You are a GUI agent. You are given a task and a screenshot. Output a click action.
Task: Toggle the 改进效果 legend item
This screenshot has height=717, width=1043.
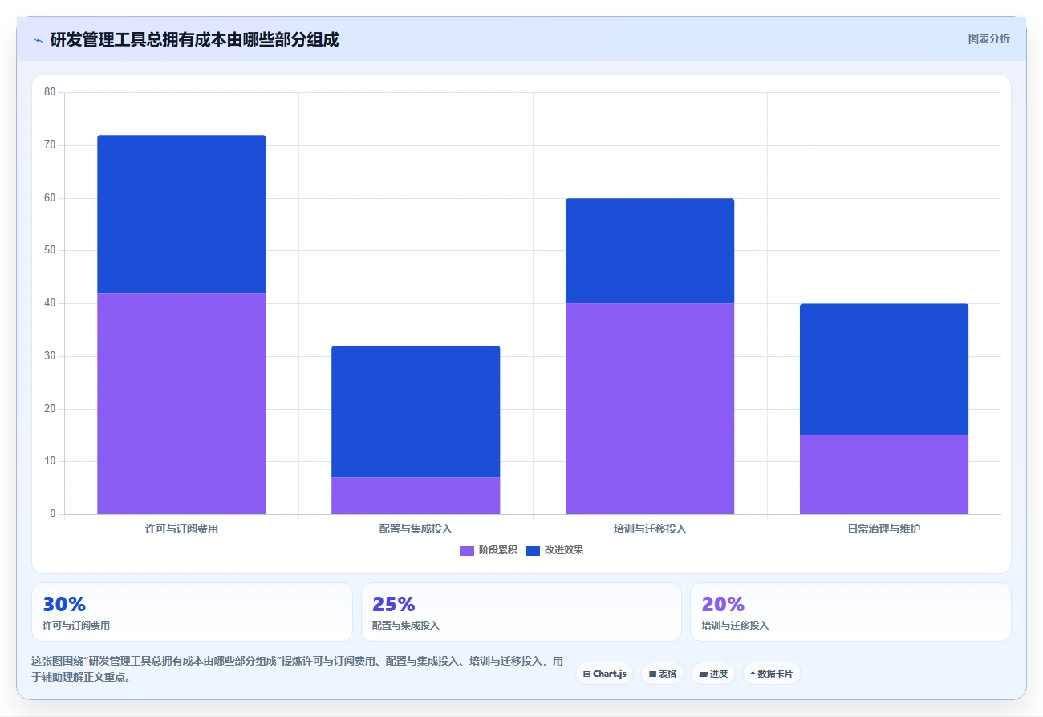click(554, 550)
